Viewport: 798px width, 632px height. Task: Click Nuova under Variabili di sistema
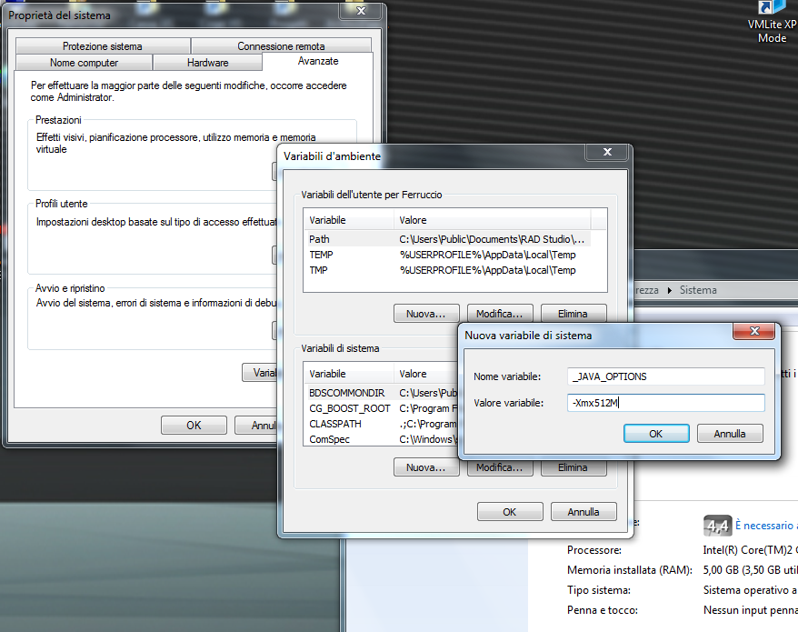[x=426, y=467]
